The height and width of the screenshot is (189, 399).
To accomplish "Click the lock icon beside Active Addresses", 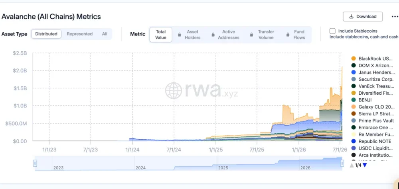I will 213,35.
